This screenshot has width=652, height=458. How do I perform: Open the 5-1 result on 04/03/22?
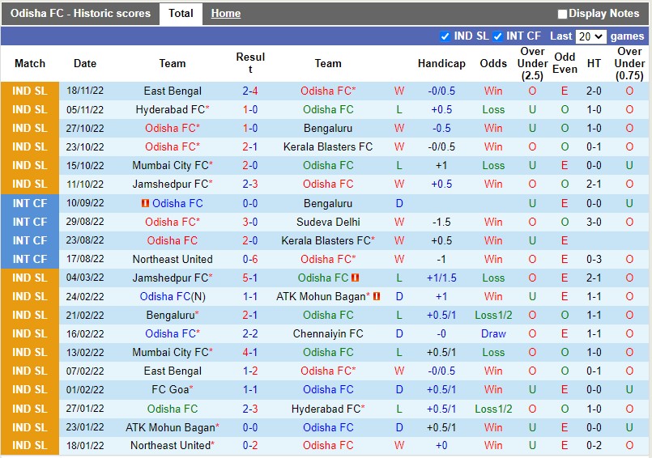point(250,278)
